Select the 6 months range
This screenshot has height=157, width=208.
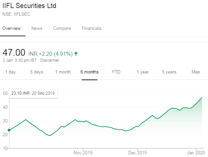click(90, 72)
